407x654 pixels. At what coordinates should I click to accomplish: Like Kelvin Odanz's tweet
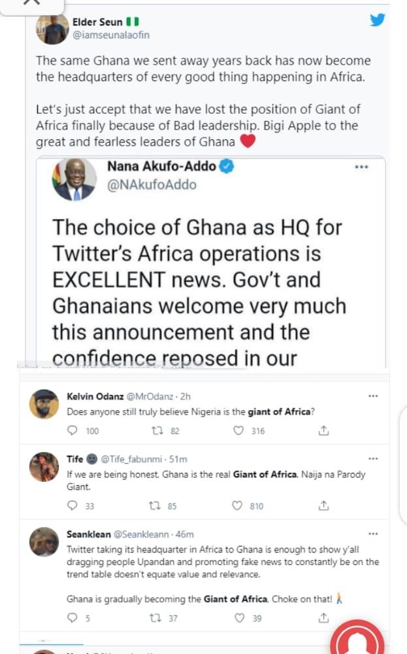(239, 431)
